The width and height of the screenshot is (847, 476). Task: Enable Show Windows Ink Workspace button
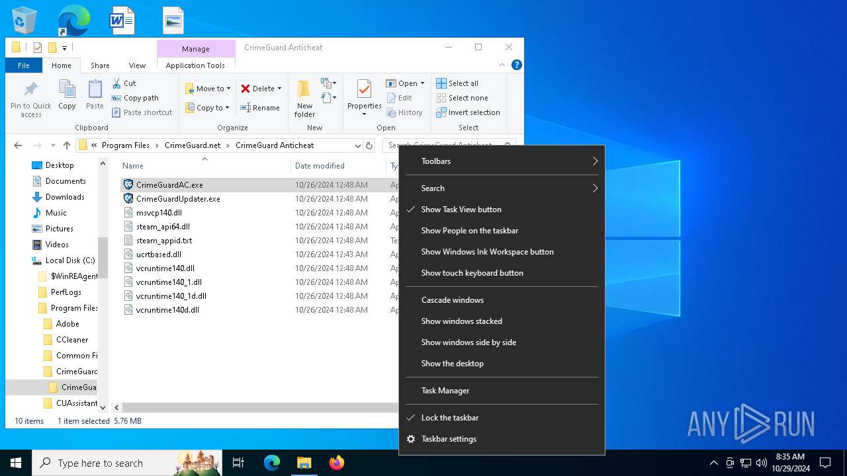click(x=502, y=252)
